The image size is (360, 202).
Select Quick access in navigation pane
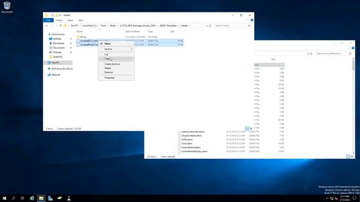click(58, 34)
